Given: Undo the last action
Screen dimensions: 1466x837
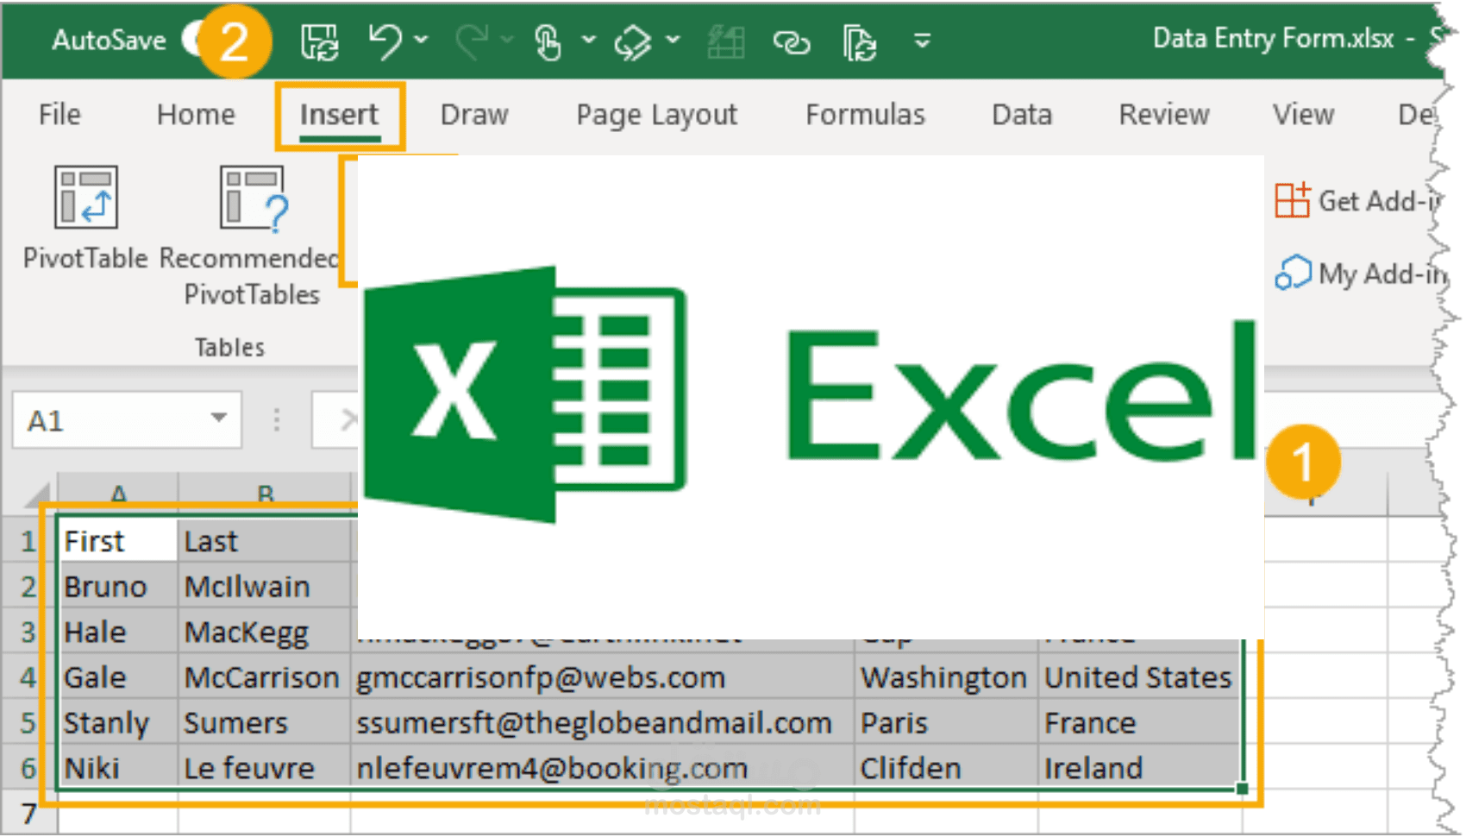Looking at the screenshot, I should [x=385, y=41].
